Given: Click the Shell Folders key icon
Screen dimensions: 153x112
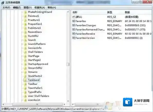Looking at the screenshot, I should (x=25, y=52).
